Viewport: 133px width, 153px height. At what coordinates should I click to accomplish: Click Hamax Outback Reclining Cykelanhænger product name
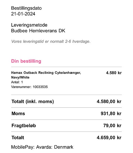[x=46, y=73]
